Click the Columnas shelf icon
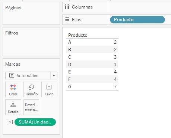Viewport: 171px width, 138px height. coord(67,7)
